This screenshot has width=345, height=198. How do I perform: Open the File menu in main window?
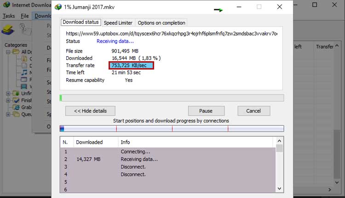pyautogui.click(x=25, y=16)
